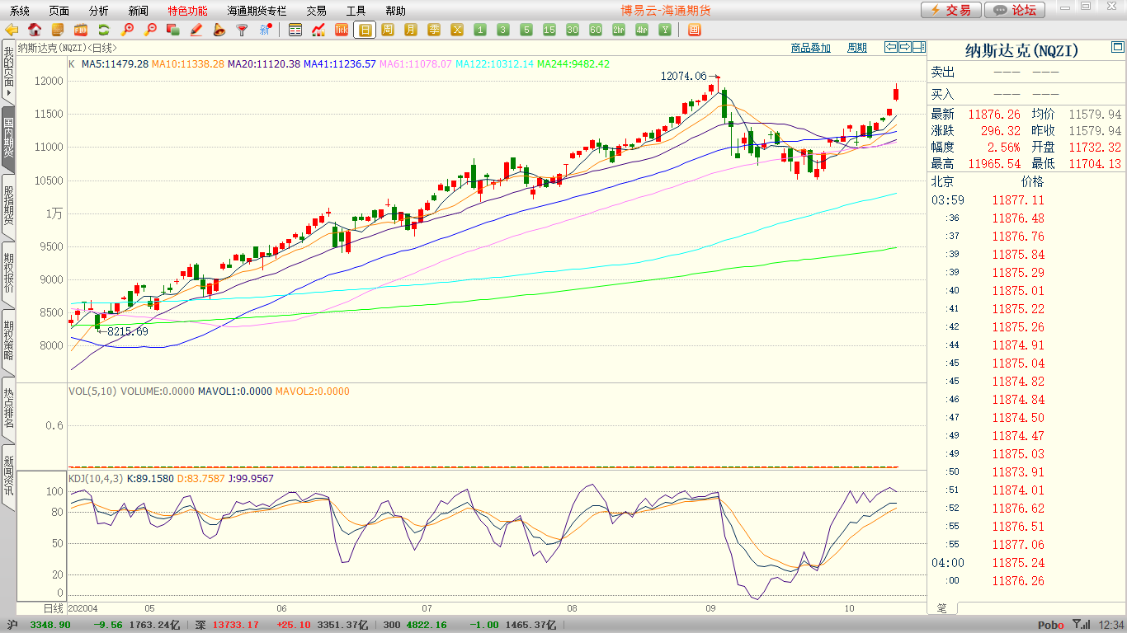Open the 交易 menu in menu bar

click(316, 11)
